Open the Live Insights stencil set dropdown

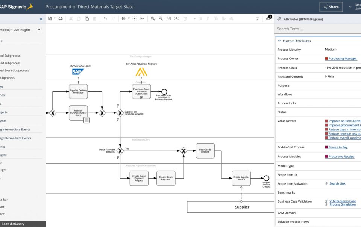coord(39,30)
